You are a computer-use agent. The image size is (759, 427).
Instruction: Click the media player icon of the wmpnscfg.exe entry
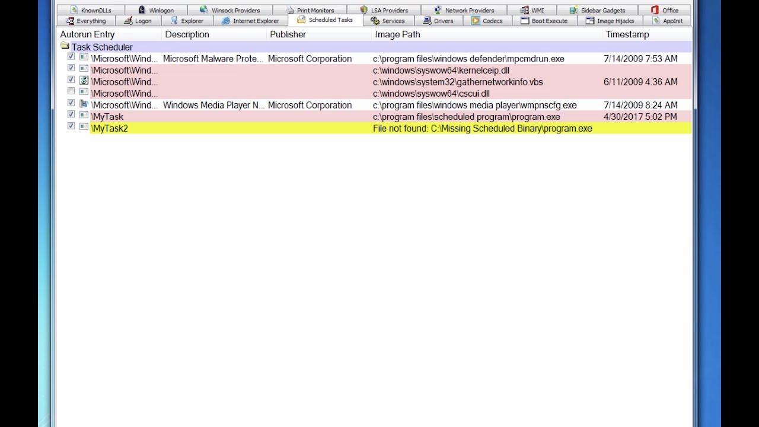point(84,104)
